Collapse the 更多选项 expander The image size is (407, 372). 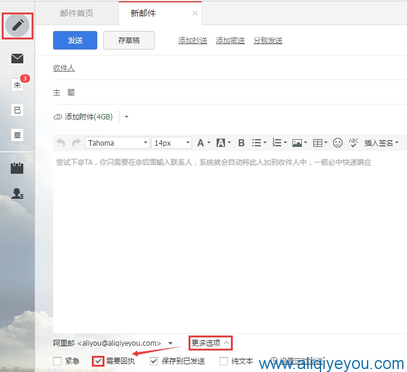pyautogui.click(x=211, y=343)
